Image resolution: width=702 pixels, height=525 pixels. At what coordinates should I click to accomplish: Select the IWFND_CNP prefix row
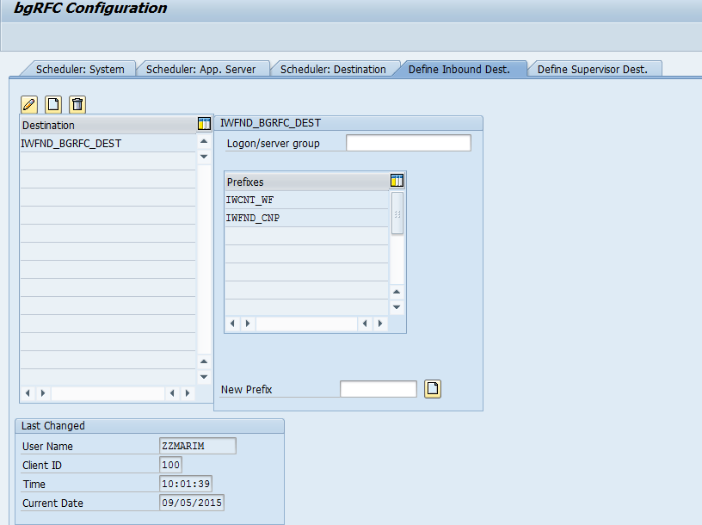point(253,218)
